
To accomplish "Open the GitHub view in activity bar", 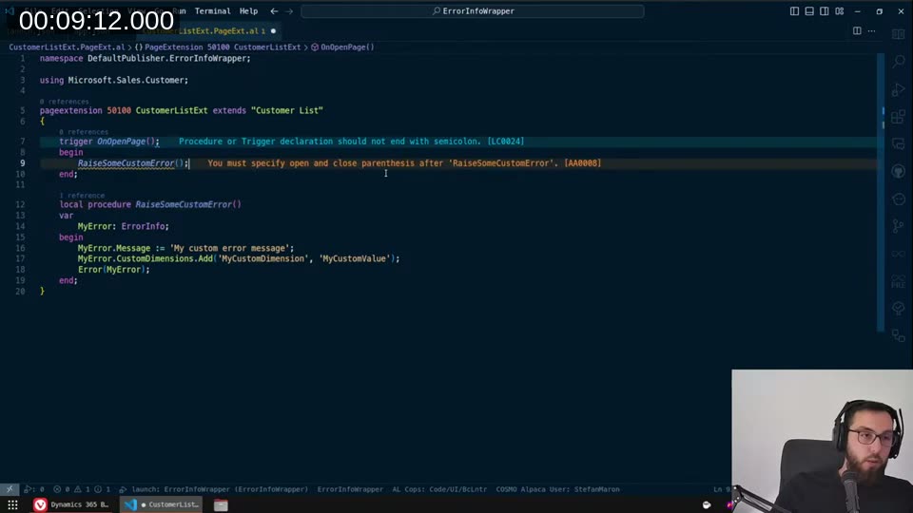I will pyautogui.click(x=899, y=172).
